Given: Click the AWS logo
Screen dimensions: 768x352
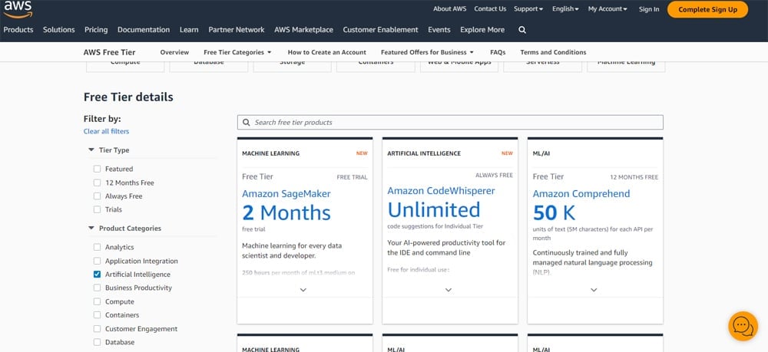Looking at the screenshot, I should 18,8.
